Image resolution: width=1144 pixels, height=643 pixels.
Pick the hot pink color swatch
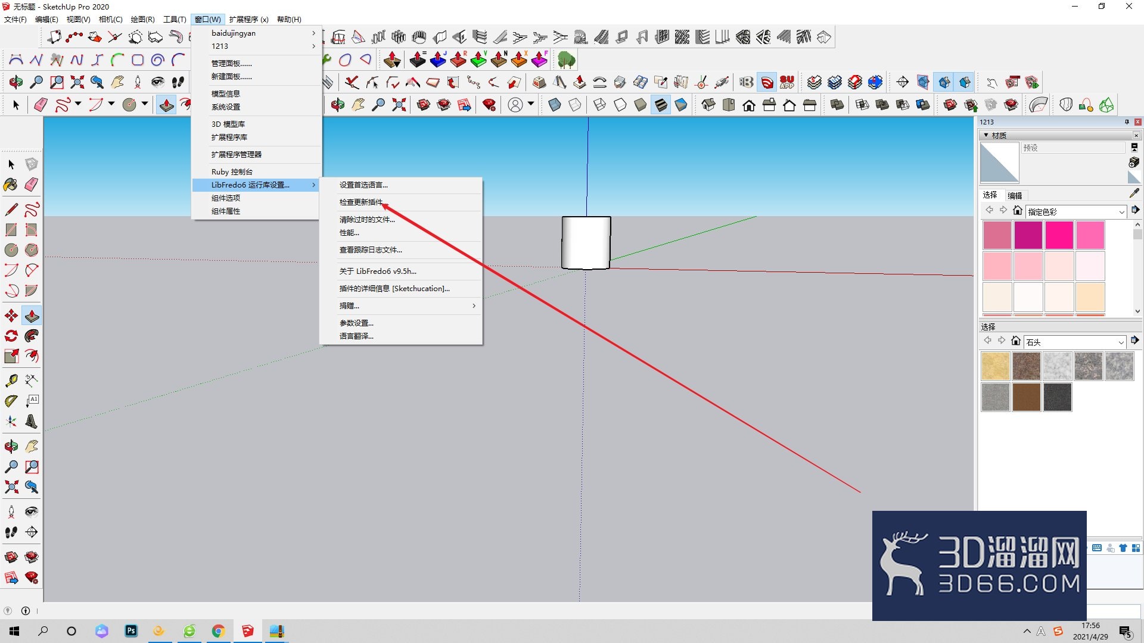[x=1059, y=235]
